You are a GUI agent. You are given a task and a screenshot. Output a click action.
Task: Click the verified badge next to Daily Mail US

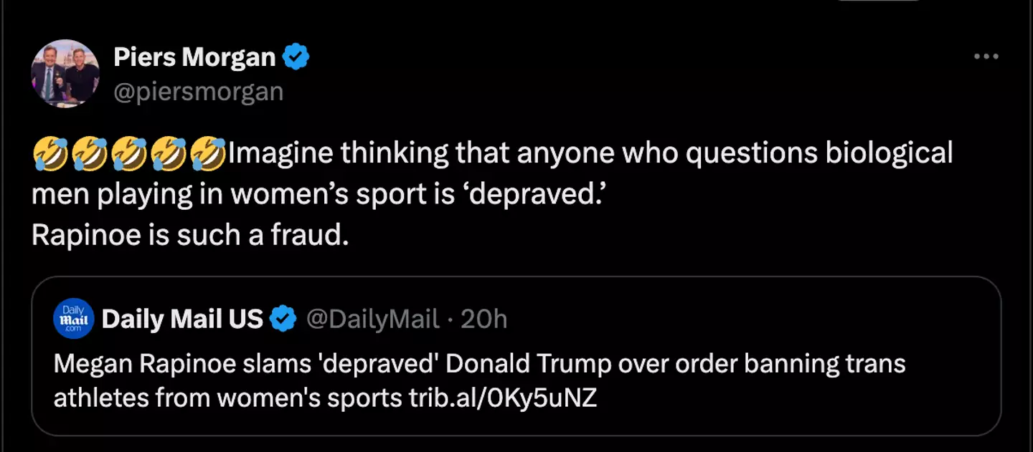[283, 319]
